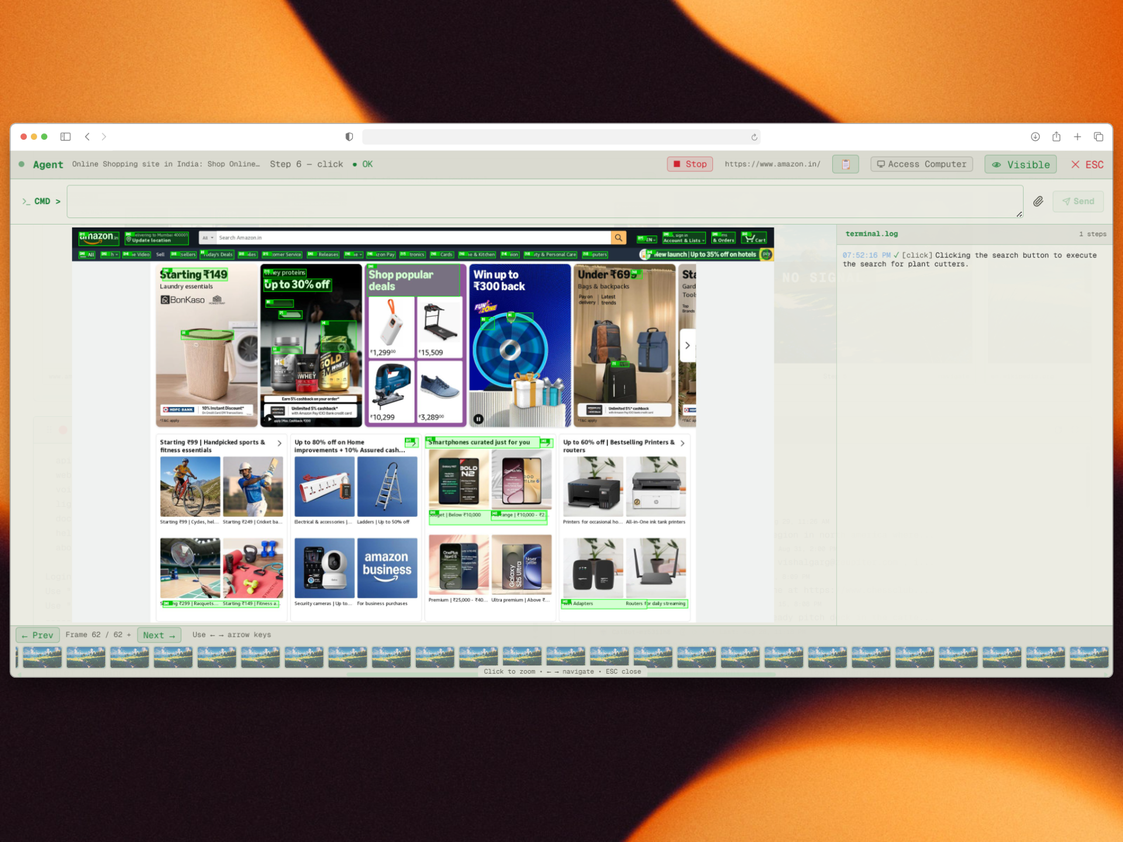1123x842 pixels.
Task: Click the Access Computer button
Action: click(x=922, y=164)
